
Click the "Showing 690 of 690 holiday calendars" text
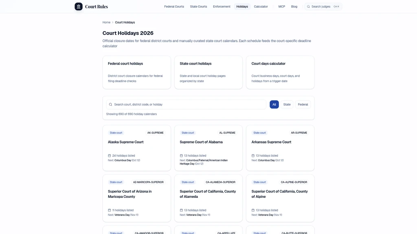tap(132, 114)
